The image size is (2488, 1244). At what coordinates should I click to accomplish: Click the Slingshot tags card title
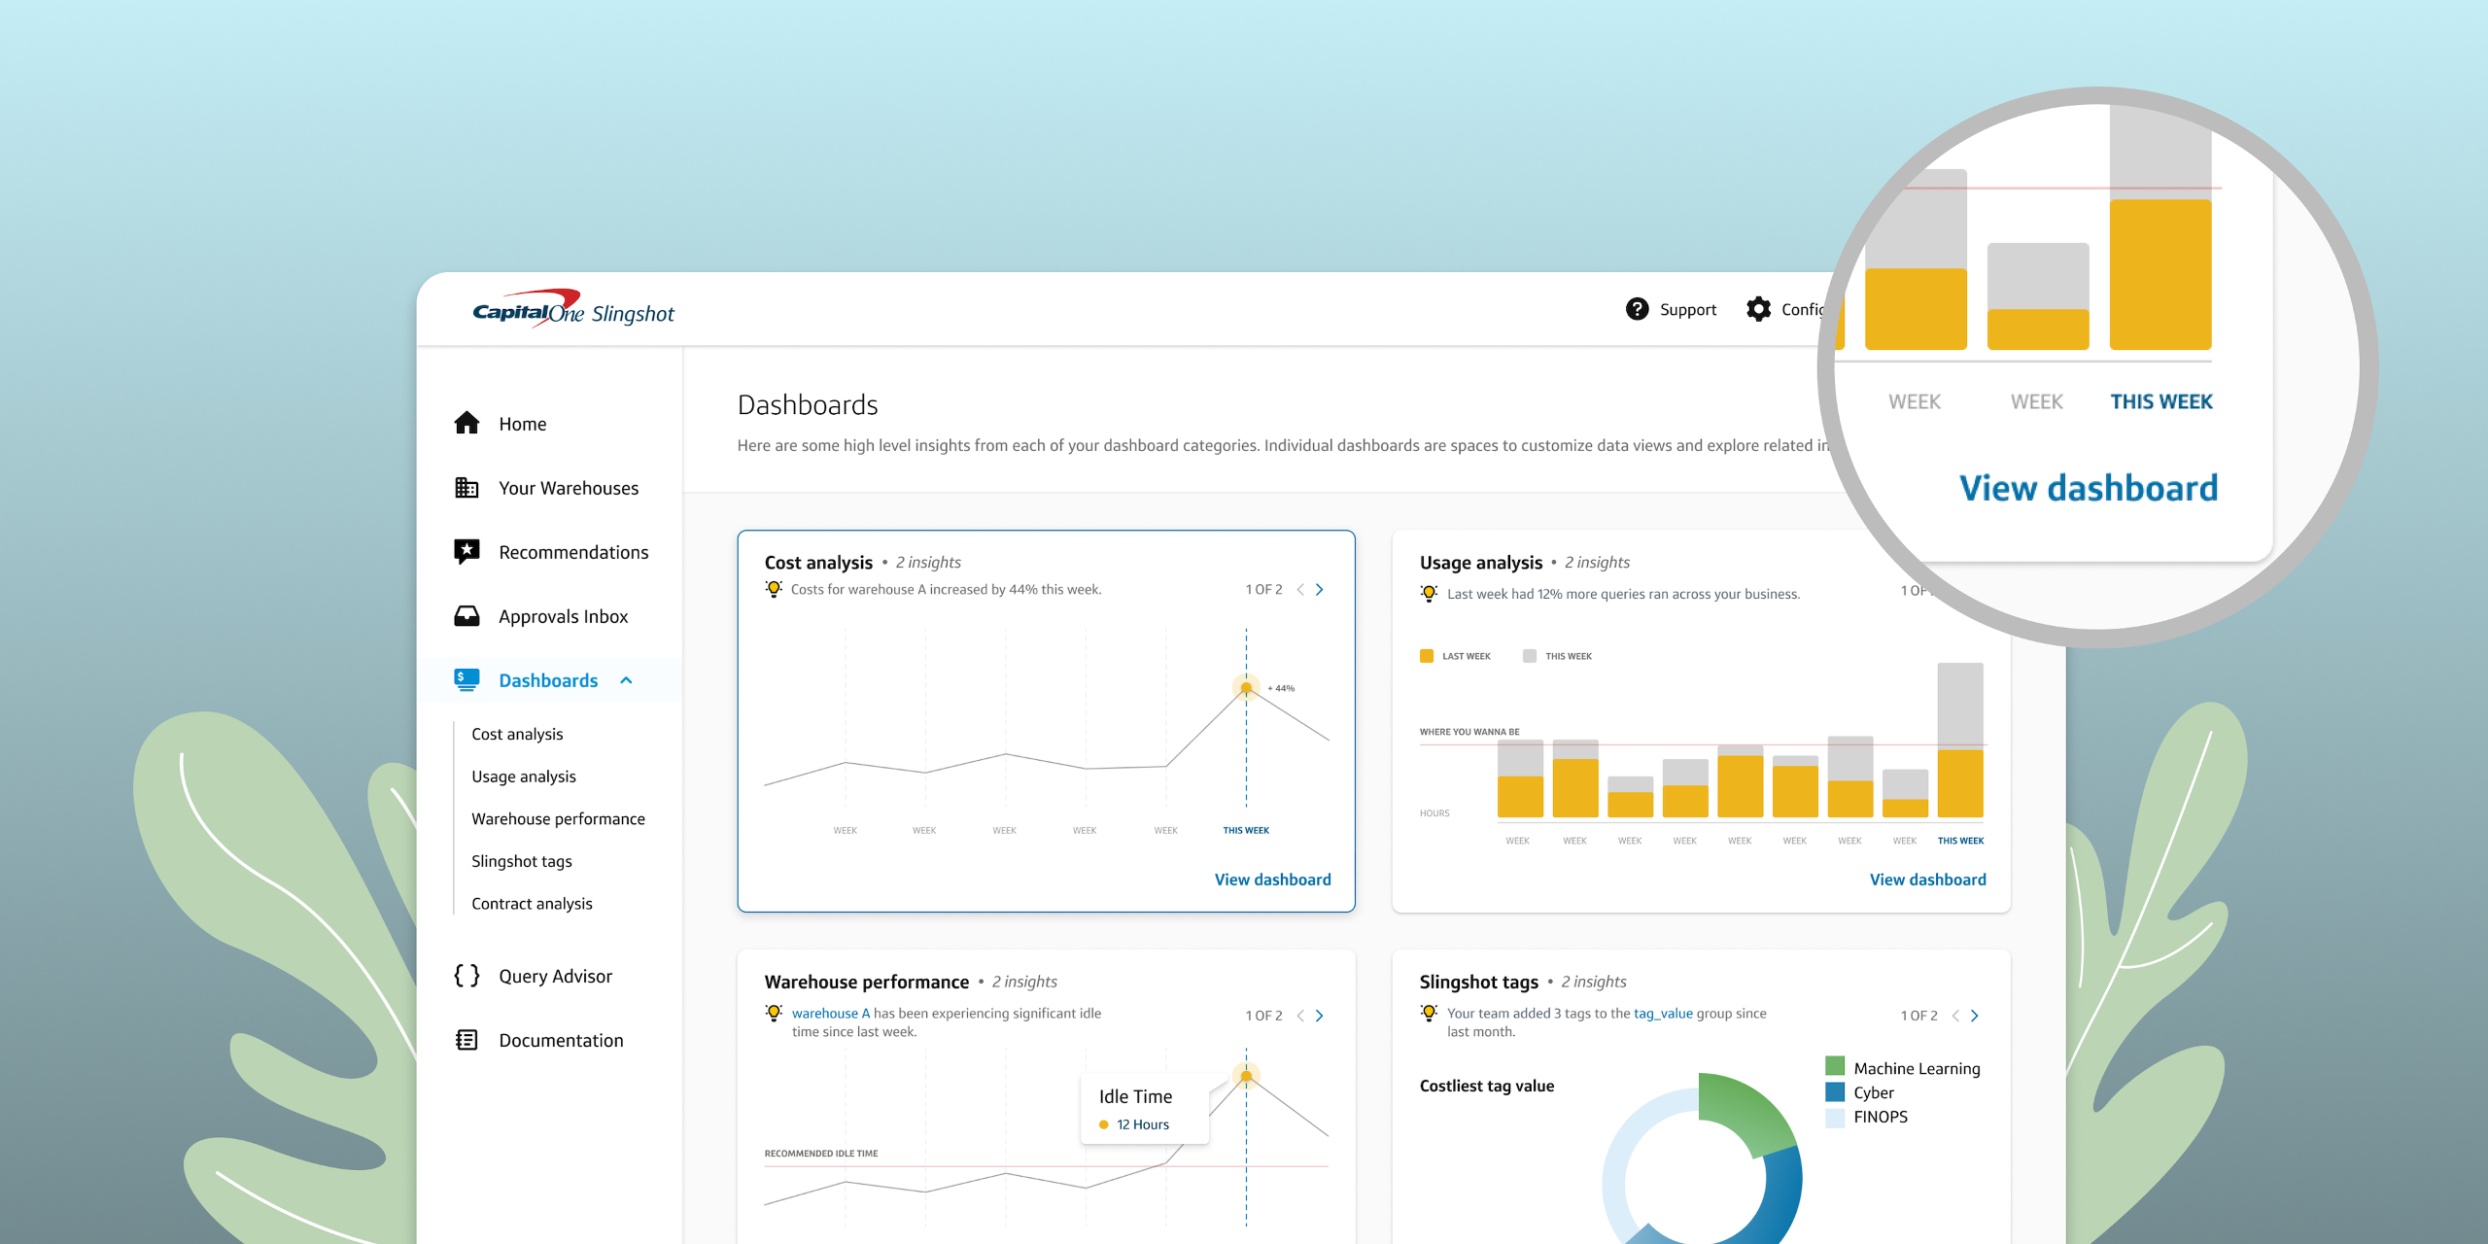[1479, 983]
